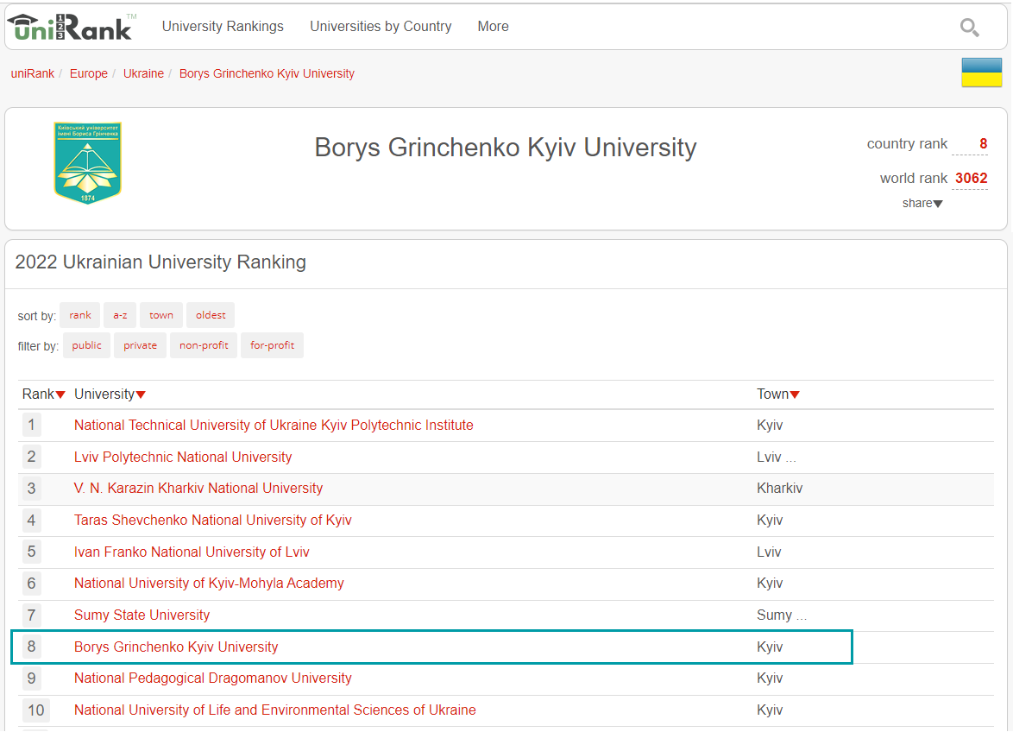1013x732 pixels.
Task: Sort by Rank column header arrow
Action: (60, 394)
